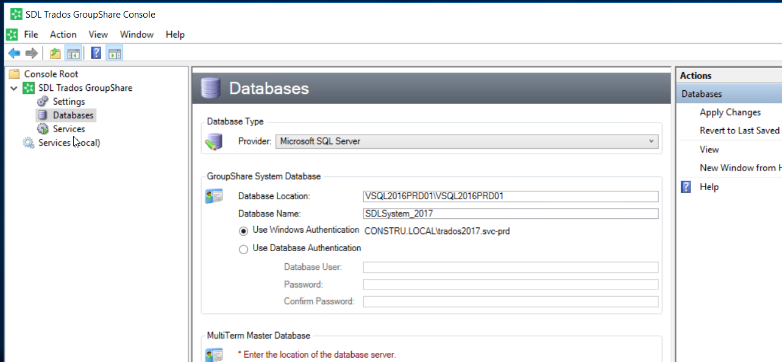
Task: Click the Help question mark icon in Actions pane
Action: (x=686, y=187)
